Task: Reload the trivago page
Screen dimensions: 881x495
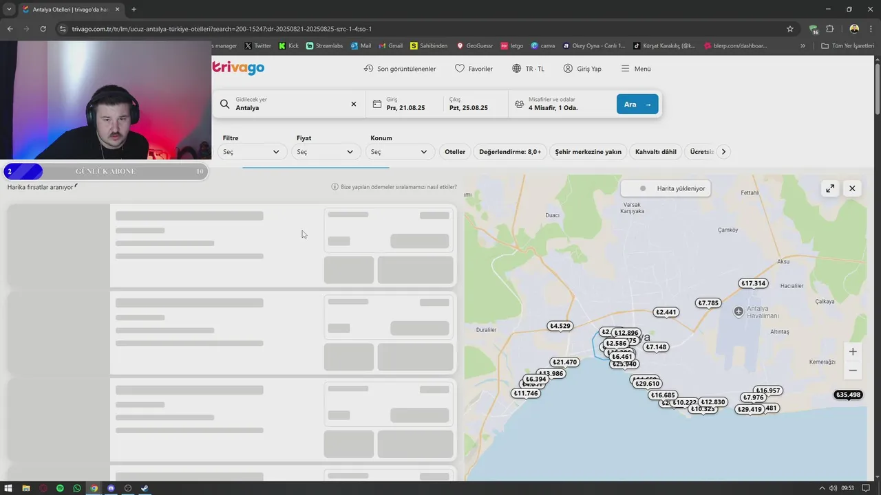Action: point(43,29)
